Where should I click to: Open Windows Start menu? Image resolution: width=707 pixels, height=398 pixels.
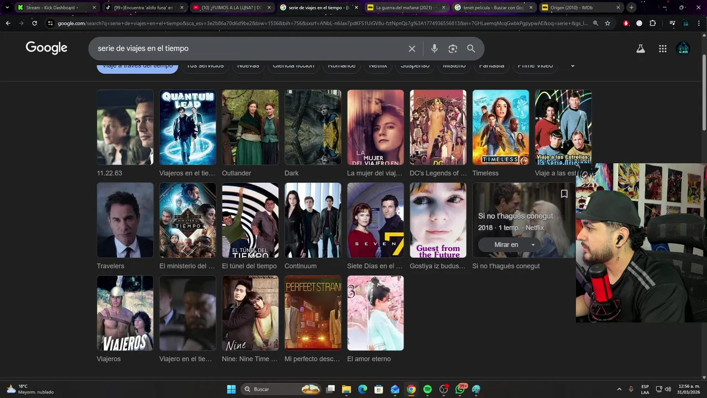pyautogui.click(x=231, y=389)
